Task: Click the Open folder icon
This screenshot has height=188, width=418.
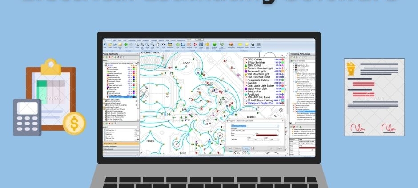Action: click(110, 44)
